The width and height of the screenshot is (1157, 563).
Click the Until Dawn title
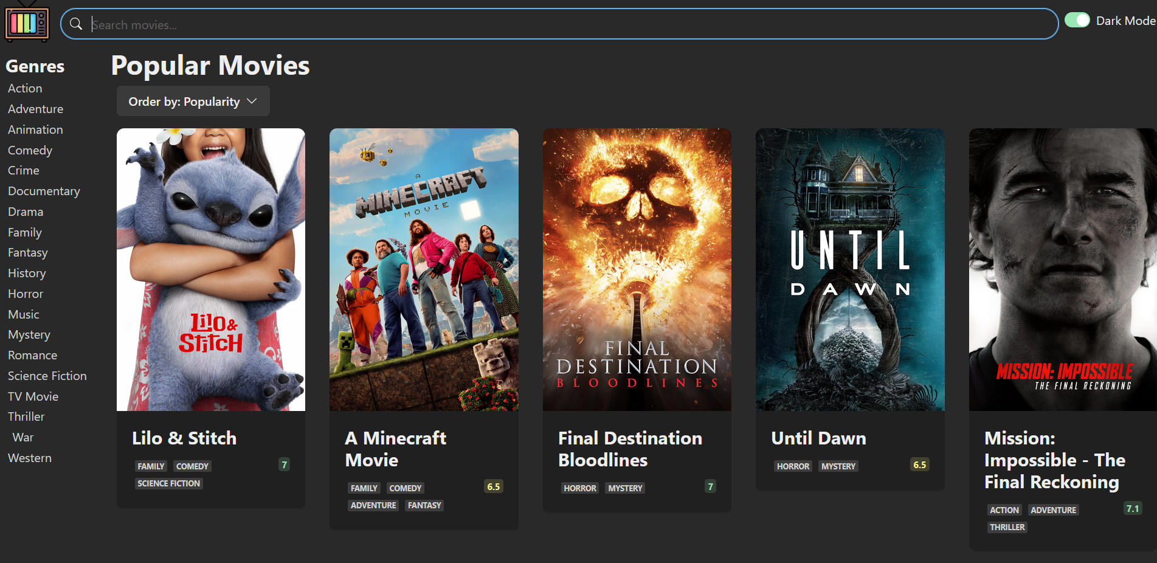coord(818,438)
